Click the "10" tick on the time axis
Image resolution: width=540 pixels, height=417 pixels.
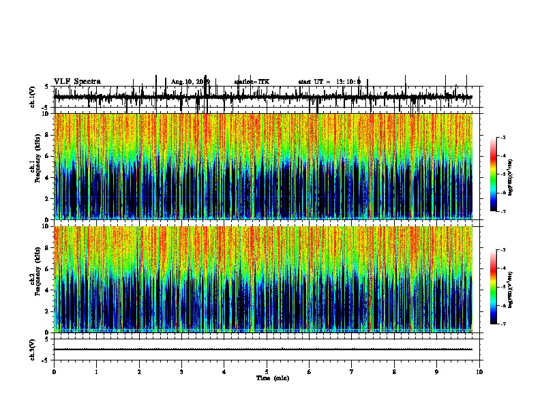479,372
